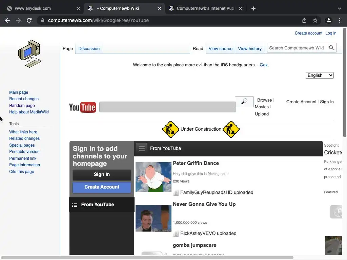
Task: Click YouTube header Create Account link
Action: [x=301, y=102]
